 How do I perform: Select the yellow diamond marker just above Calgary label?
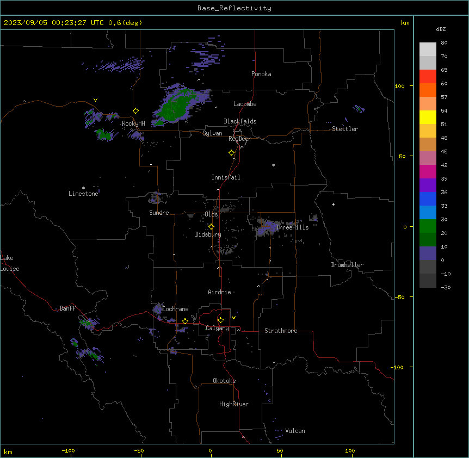(220, 320)
